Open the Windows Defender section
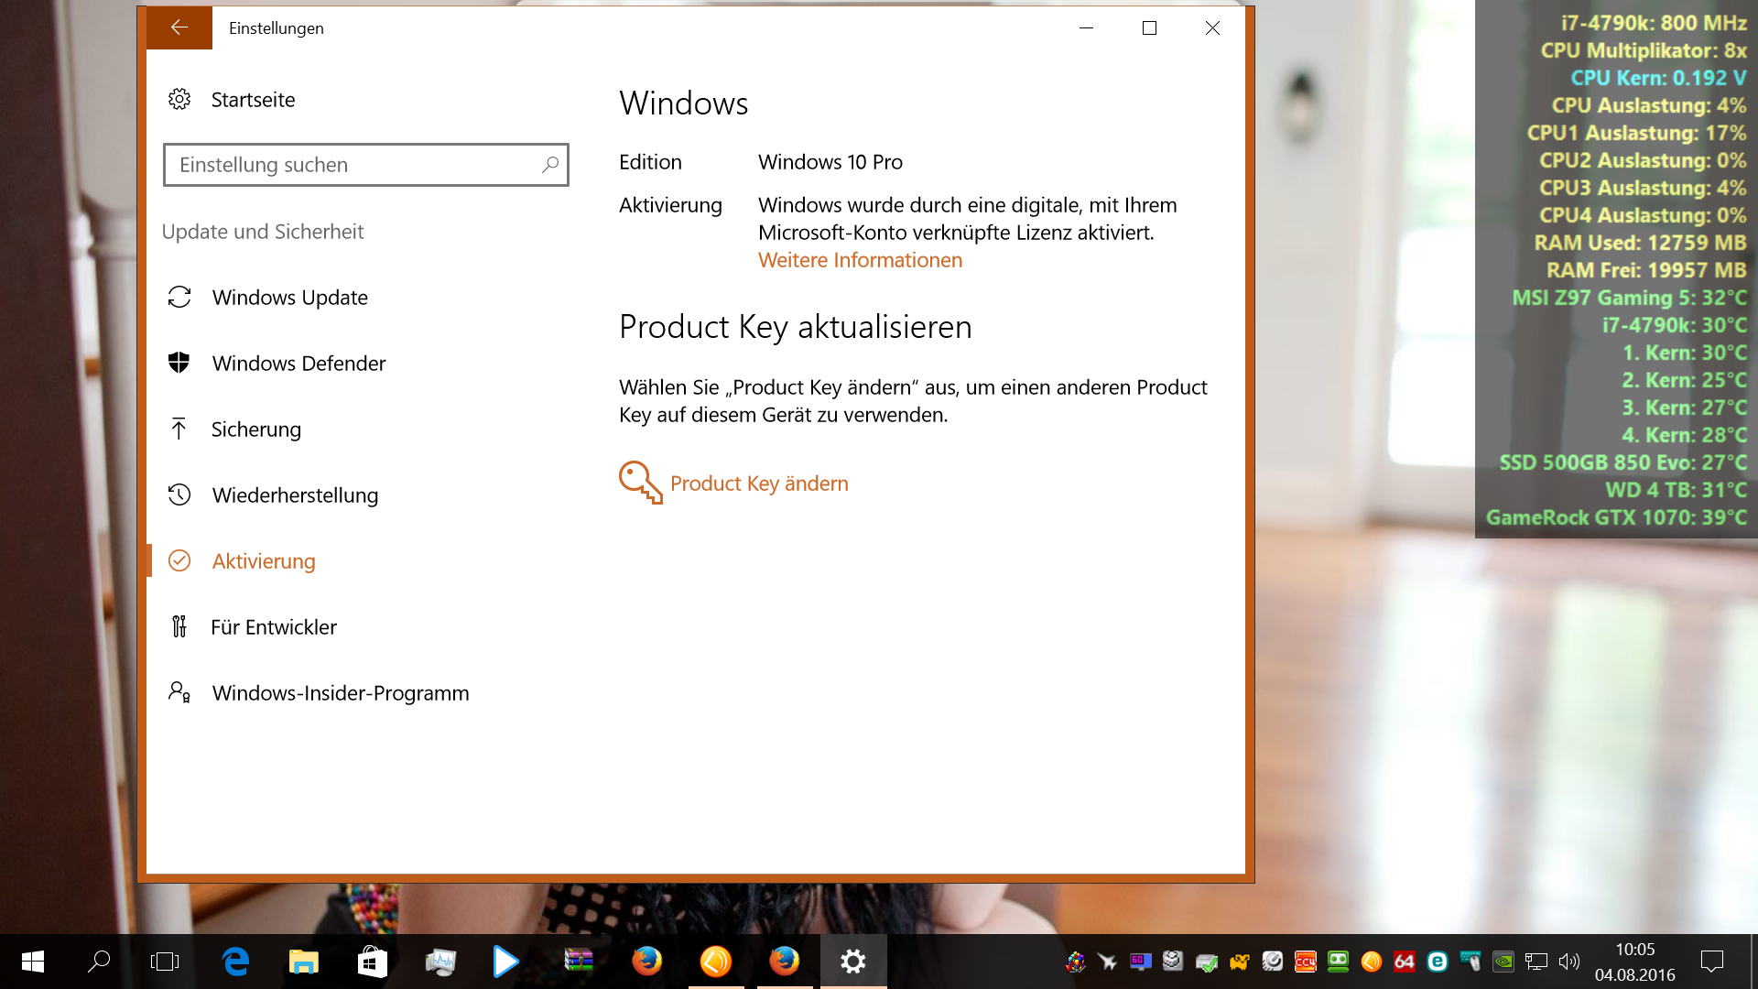This screenshot has width=1758, height=989. tap(298, 364)
